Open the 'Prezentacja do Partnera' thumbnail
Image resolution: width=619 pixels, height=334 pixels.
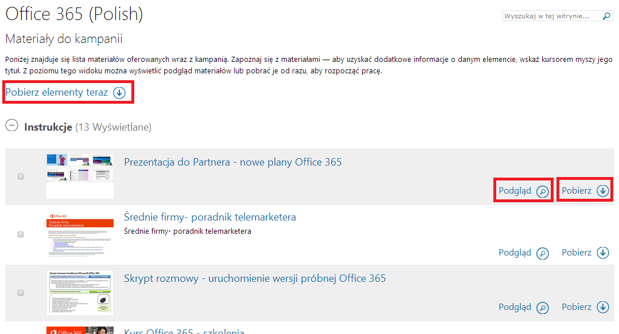pyautogui.click(x=80, y=176)
